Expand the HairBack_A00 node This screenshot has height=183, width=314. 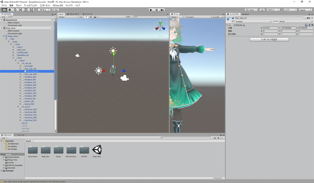(x=21, y=77)
